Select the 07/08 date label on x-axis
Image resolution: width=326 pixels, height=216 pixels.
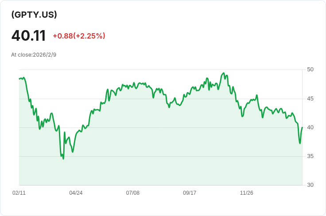(x=133, y=193)
